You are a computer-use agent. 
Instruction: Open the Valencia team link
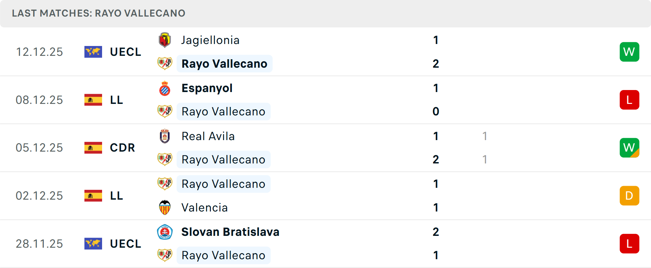click(204, 207)
